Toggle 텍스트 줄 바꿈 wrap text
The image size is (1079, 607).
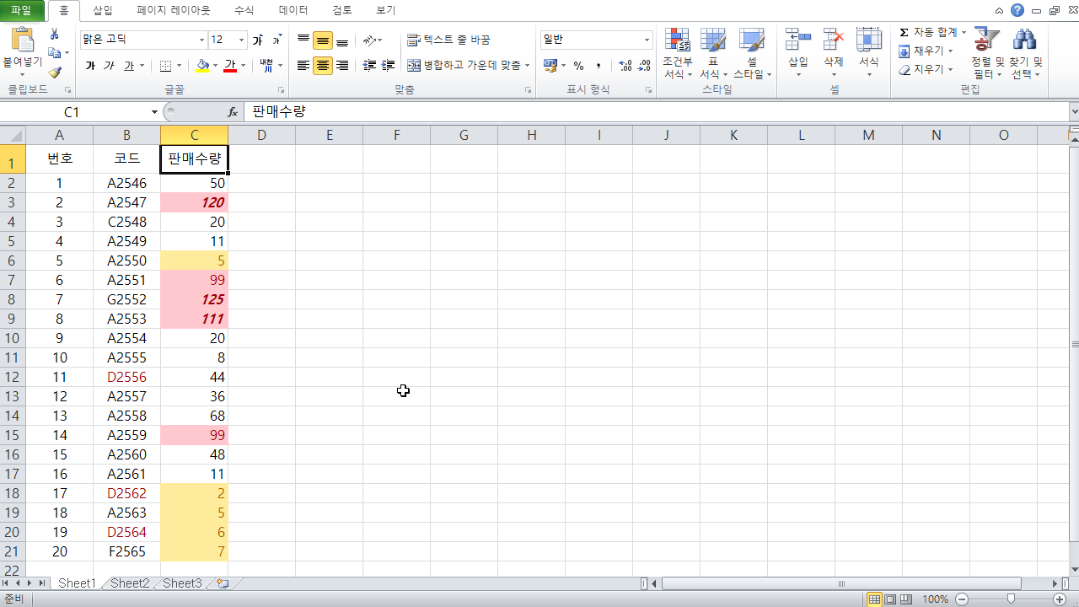coord(448,40)
